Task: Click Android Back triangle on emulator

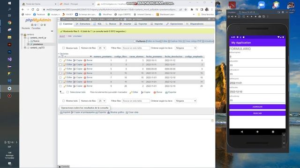Action: point(242,132)
